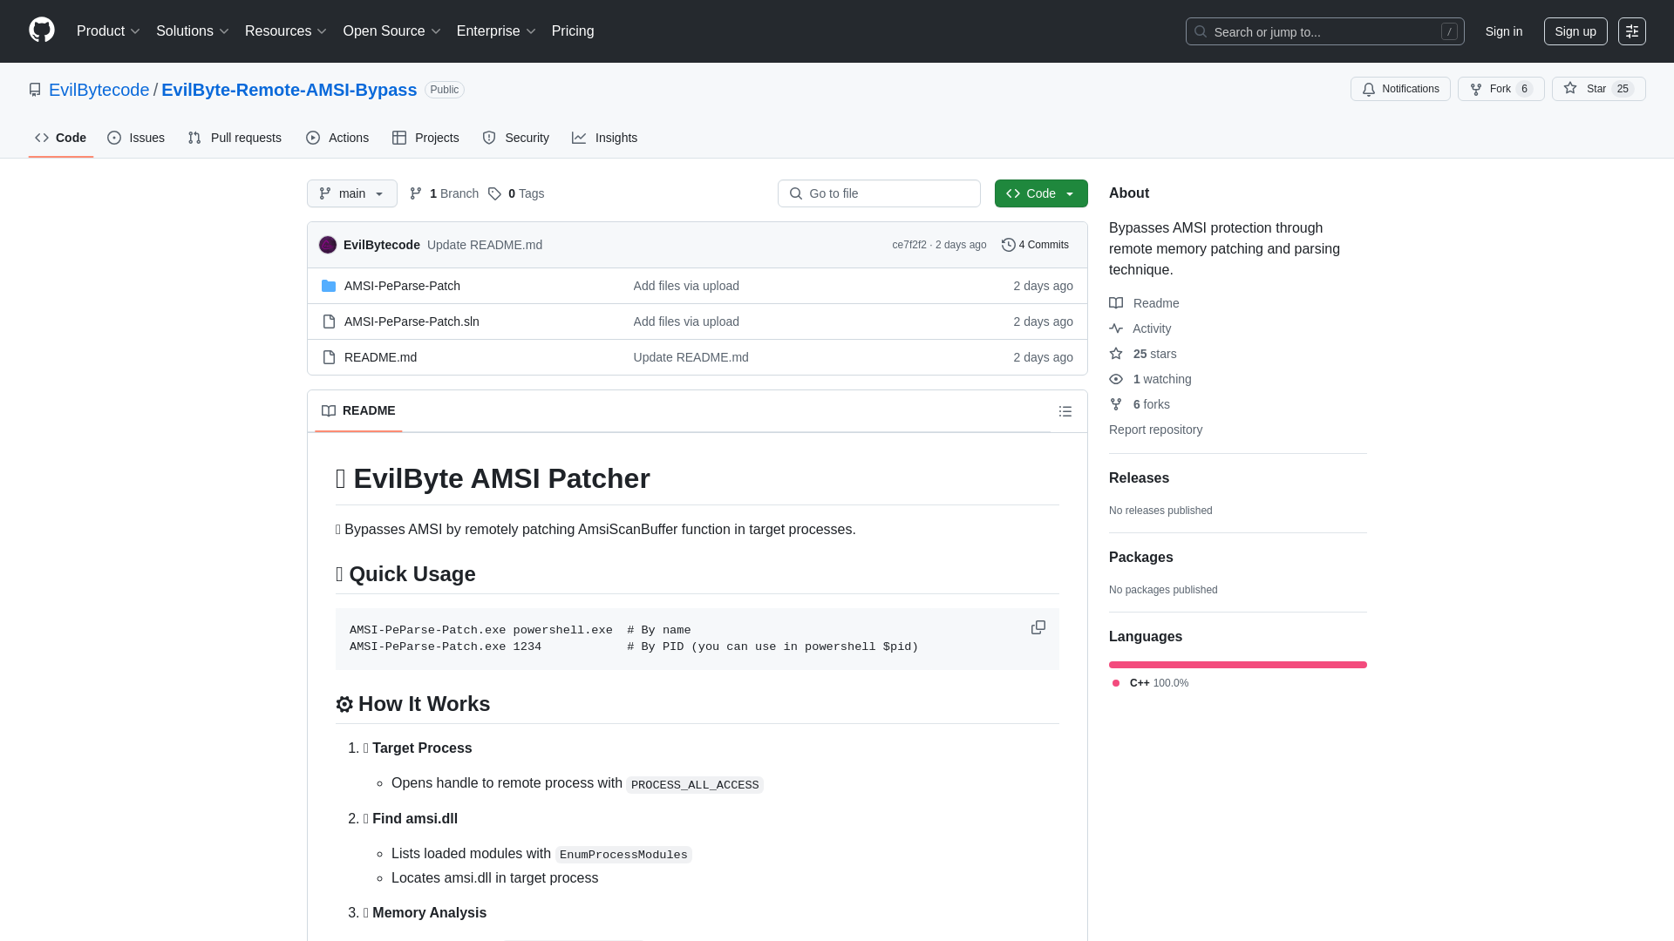The height and width of the screenshot is (941, 1674).
Task: Open Add files via upload for AMSI-PeParse-Patch.sln
Action: coord(686,322)
